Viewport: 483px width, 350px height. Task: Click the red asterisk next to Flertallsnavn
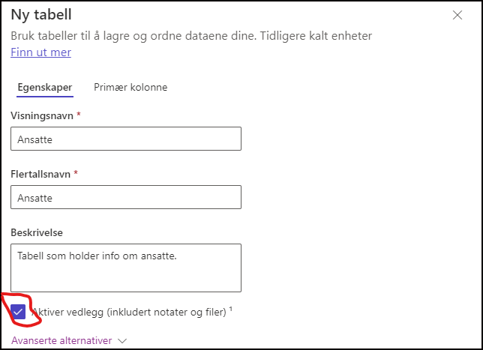click(76, 172)
